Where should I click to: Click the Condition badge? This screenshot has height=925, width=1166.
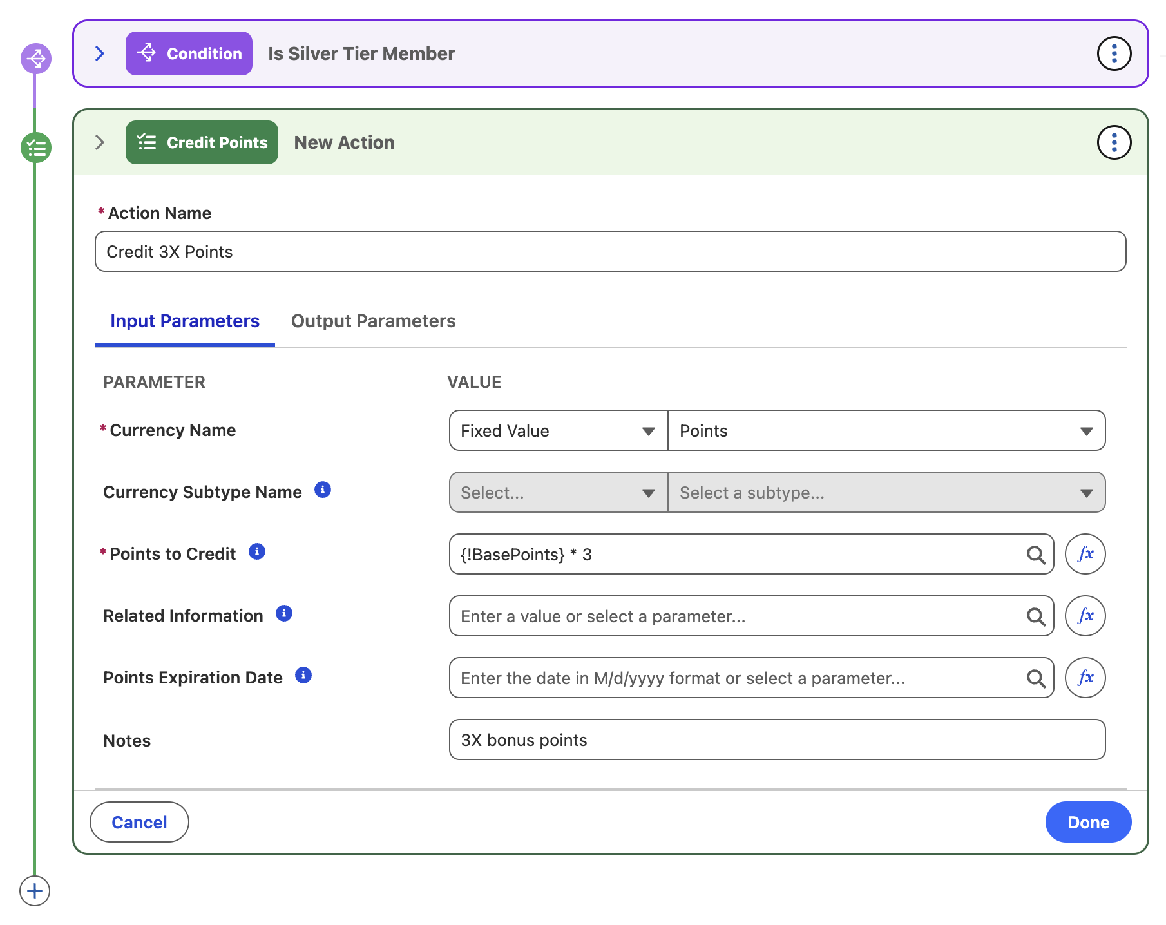click(x=189, y=53)
